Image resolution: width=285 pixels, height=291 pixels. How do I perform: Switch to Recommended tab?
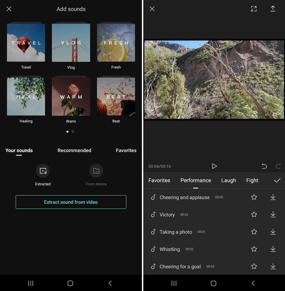74,150
